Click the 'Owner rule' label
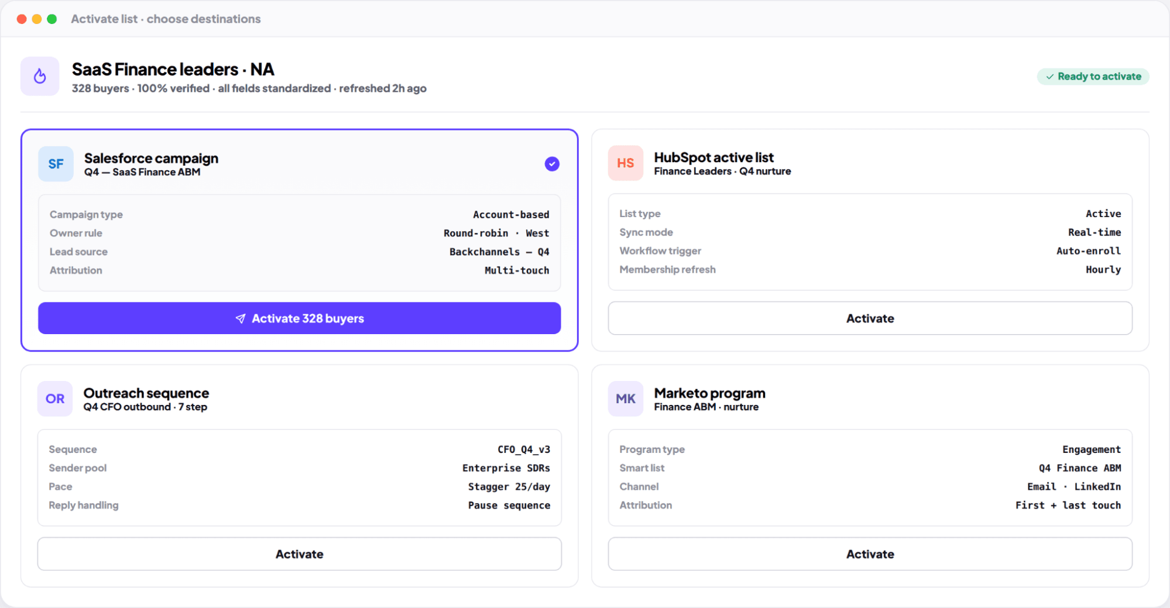 76,233
